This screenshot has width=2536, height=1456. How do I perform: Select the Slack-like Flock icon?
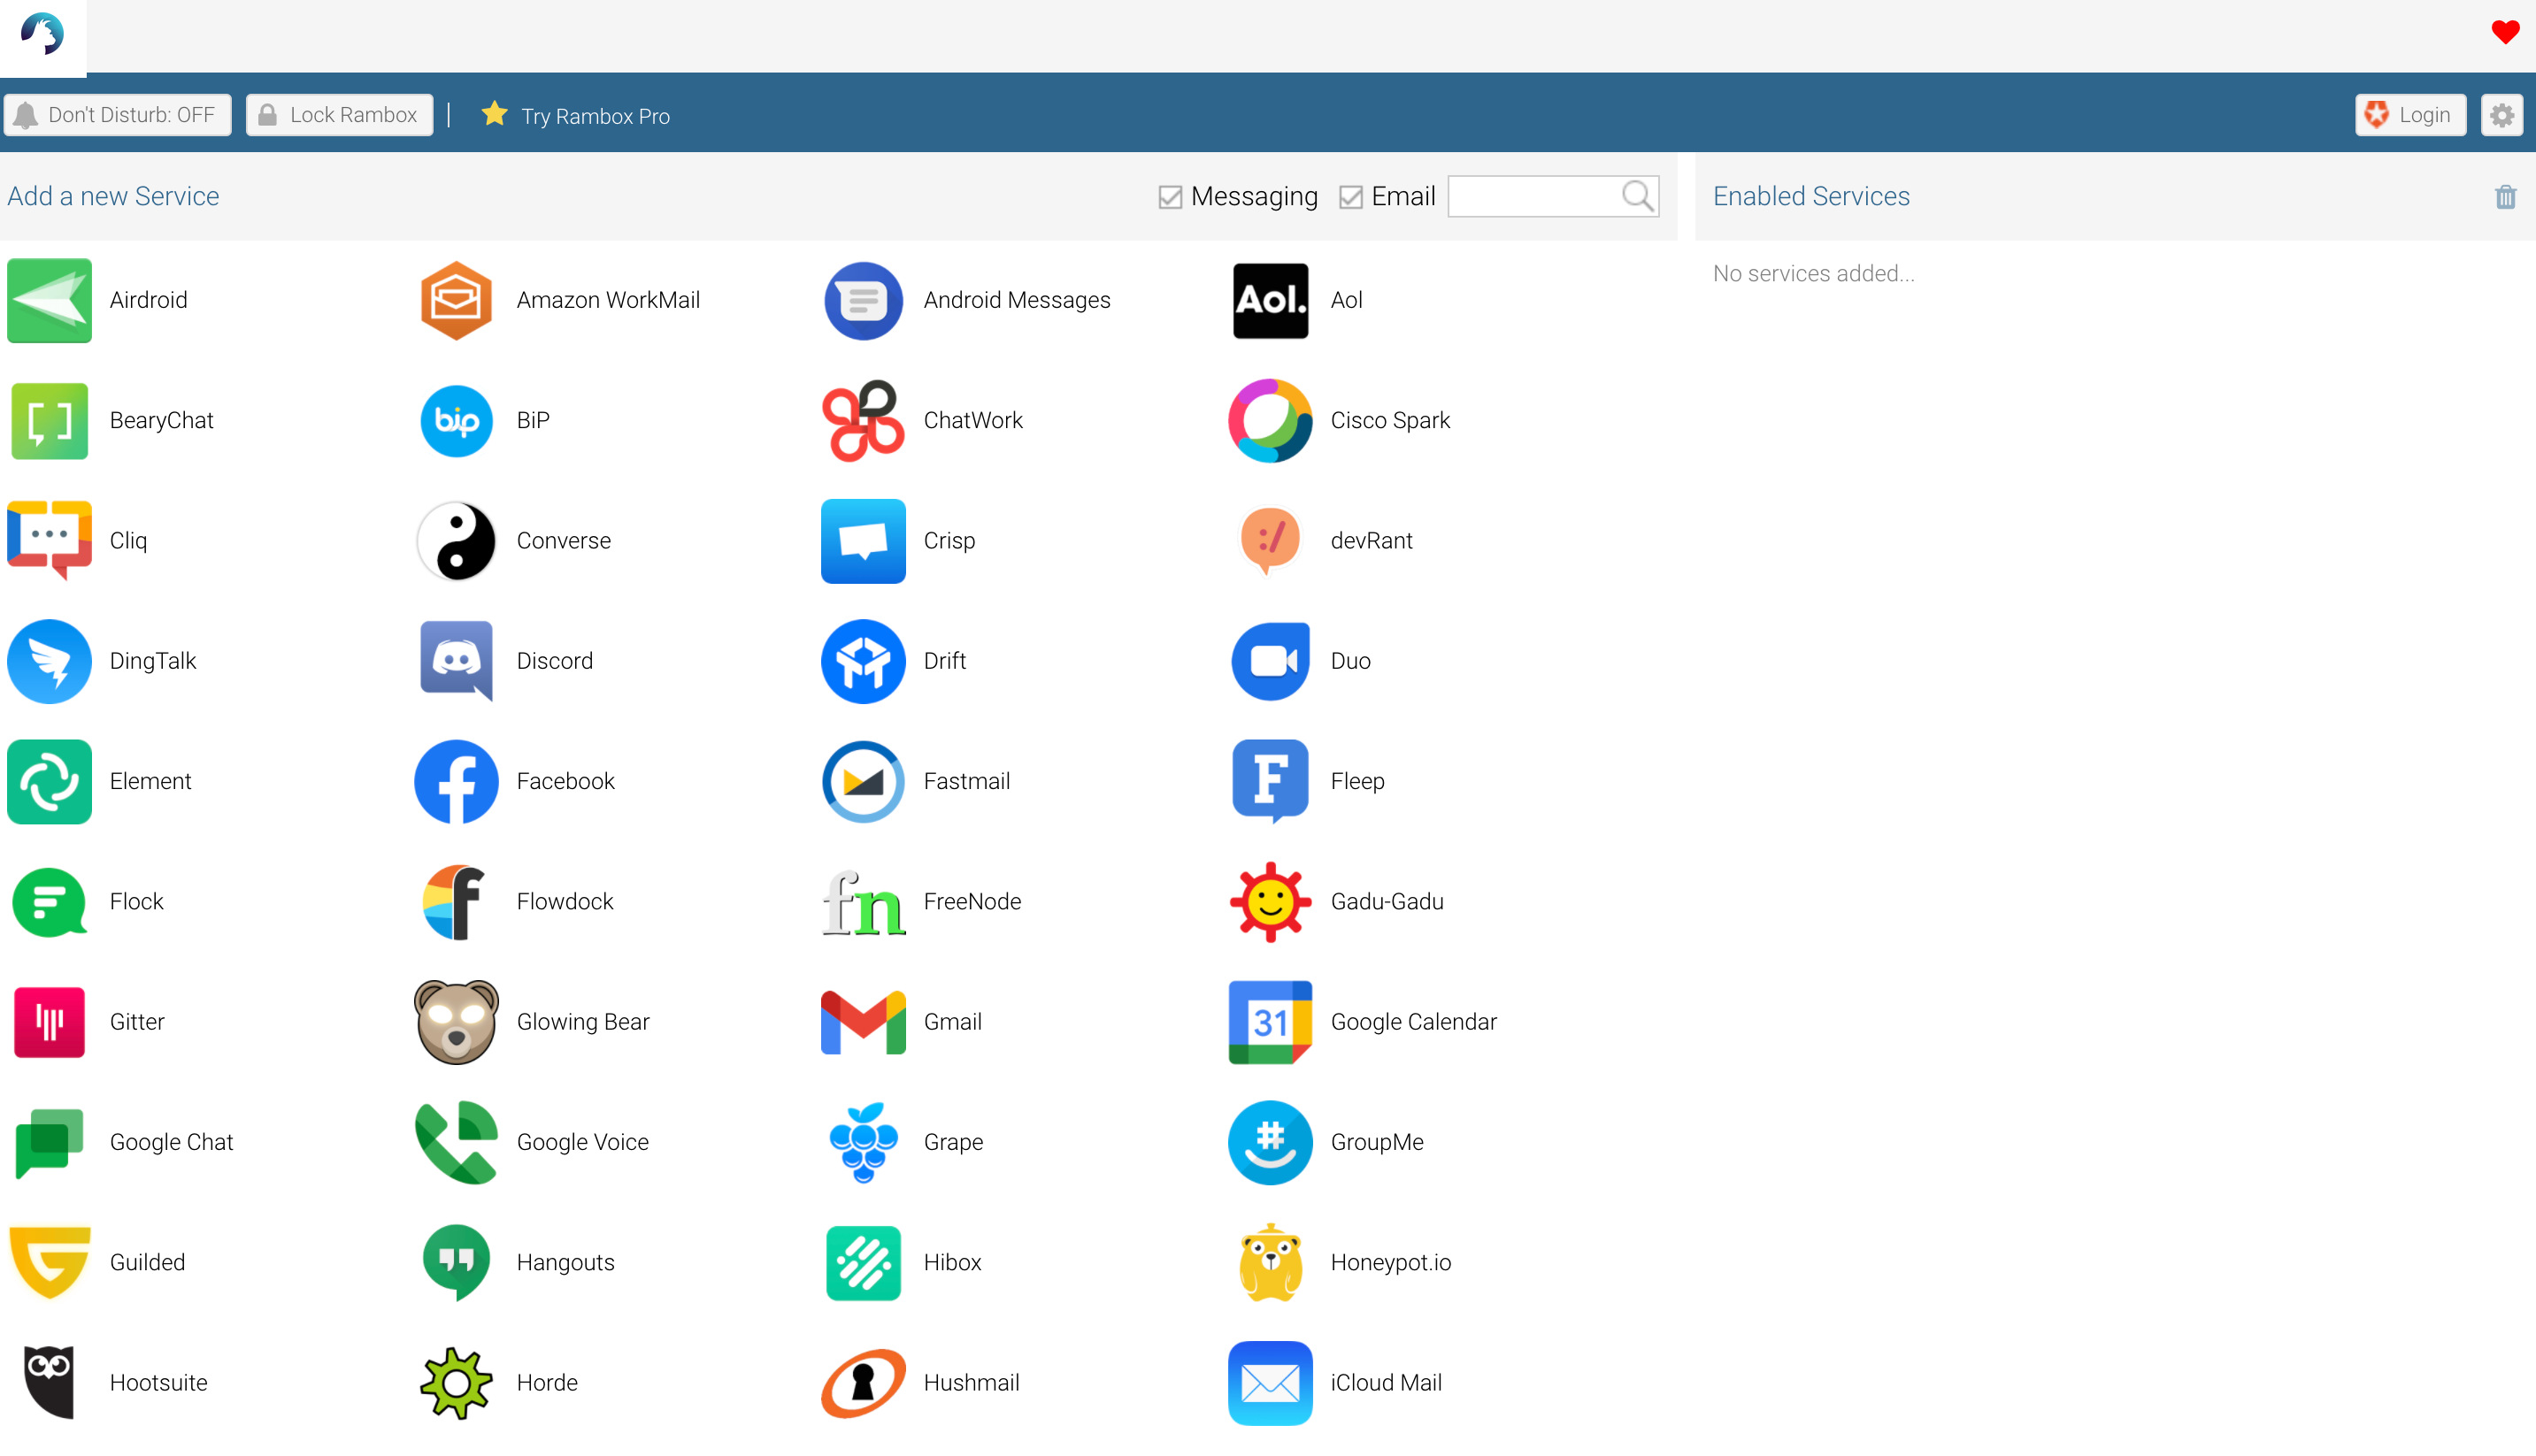(x=49, y=900)
